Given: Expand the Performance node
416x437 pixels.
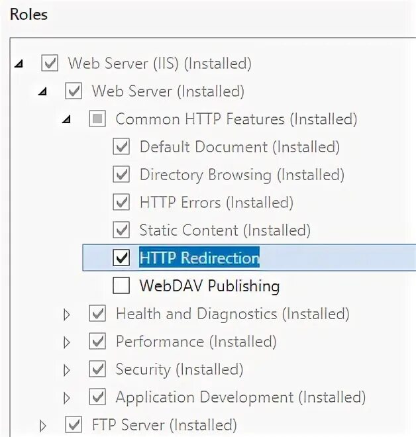Looking at the screenshot, I should pos(66,342).
